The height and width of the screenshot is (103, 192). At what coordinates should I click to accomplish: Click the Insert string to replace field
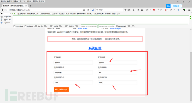[x=89, y=26]
